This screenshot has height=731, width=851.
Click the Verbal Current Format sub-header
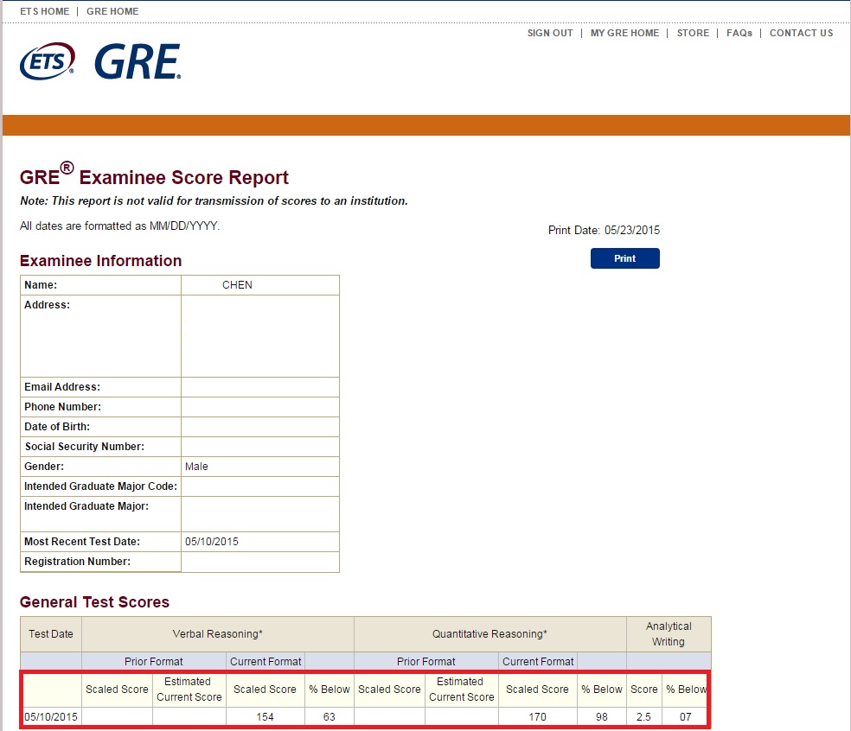[x=266, y=662]
